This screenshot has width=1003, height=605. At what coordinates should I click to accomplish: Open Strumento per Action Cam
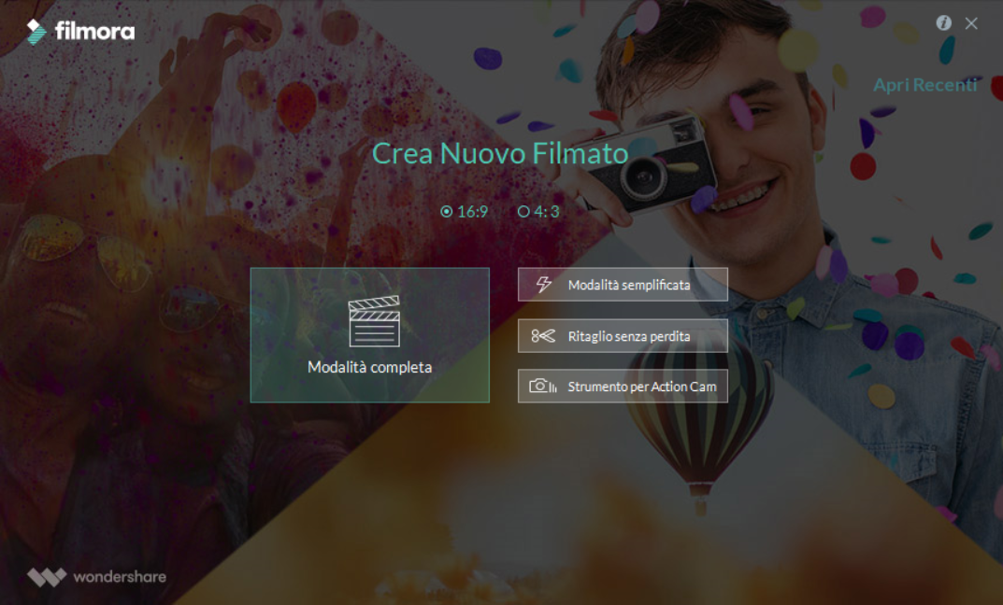(623, 387)
